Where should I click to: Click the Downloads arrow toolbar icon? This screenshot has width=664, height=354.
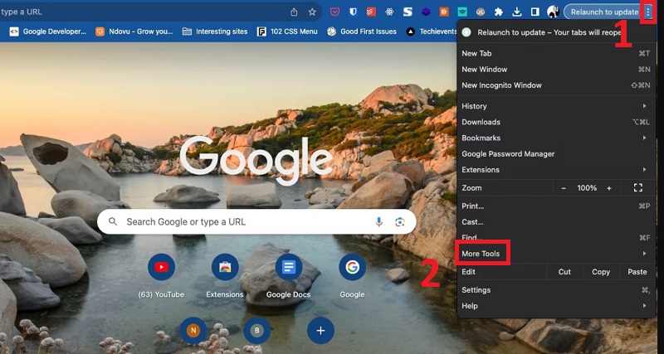click(x=517, y=12)
